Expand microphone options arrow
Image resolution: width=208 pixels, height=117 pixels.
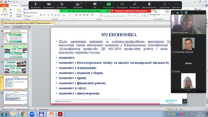pos(40,4)
